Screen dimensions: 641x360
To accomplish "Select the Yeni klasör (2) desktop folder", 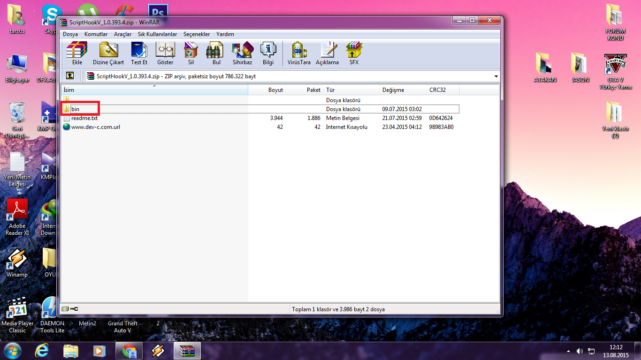I will (x=615, y=120).
